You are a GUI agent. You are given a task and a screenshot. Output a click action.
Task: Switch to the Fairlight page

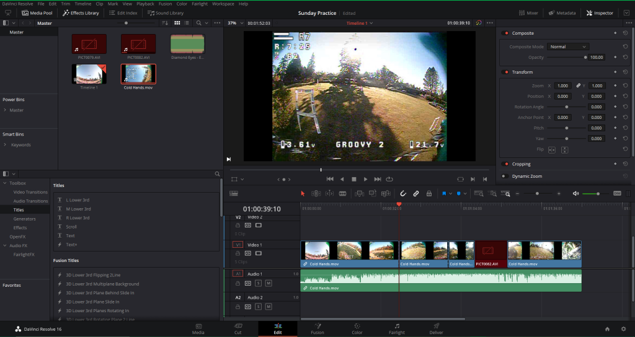coord(396,329)
